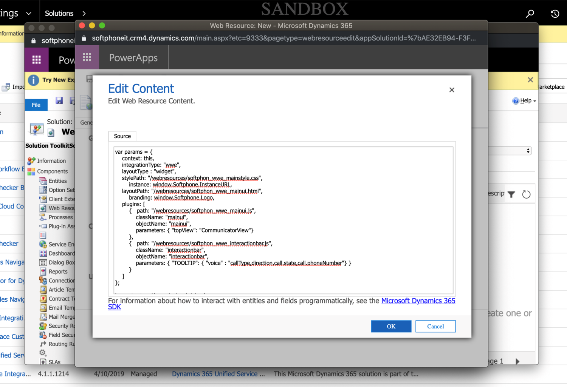Close the Edit Content dialog with X
This screenshot has width=567, height=387.
coord(452,90)
